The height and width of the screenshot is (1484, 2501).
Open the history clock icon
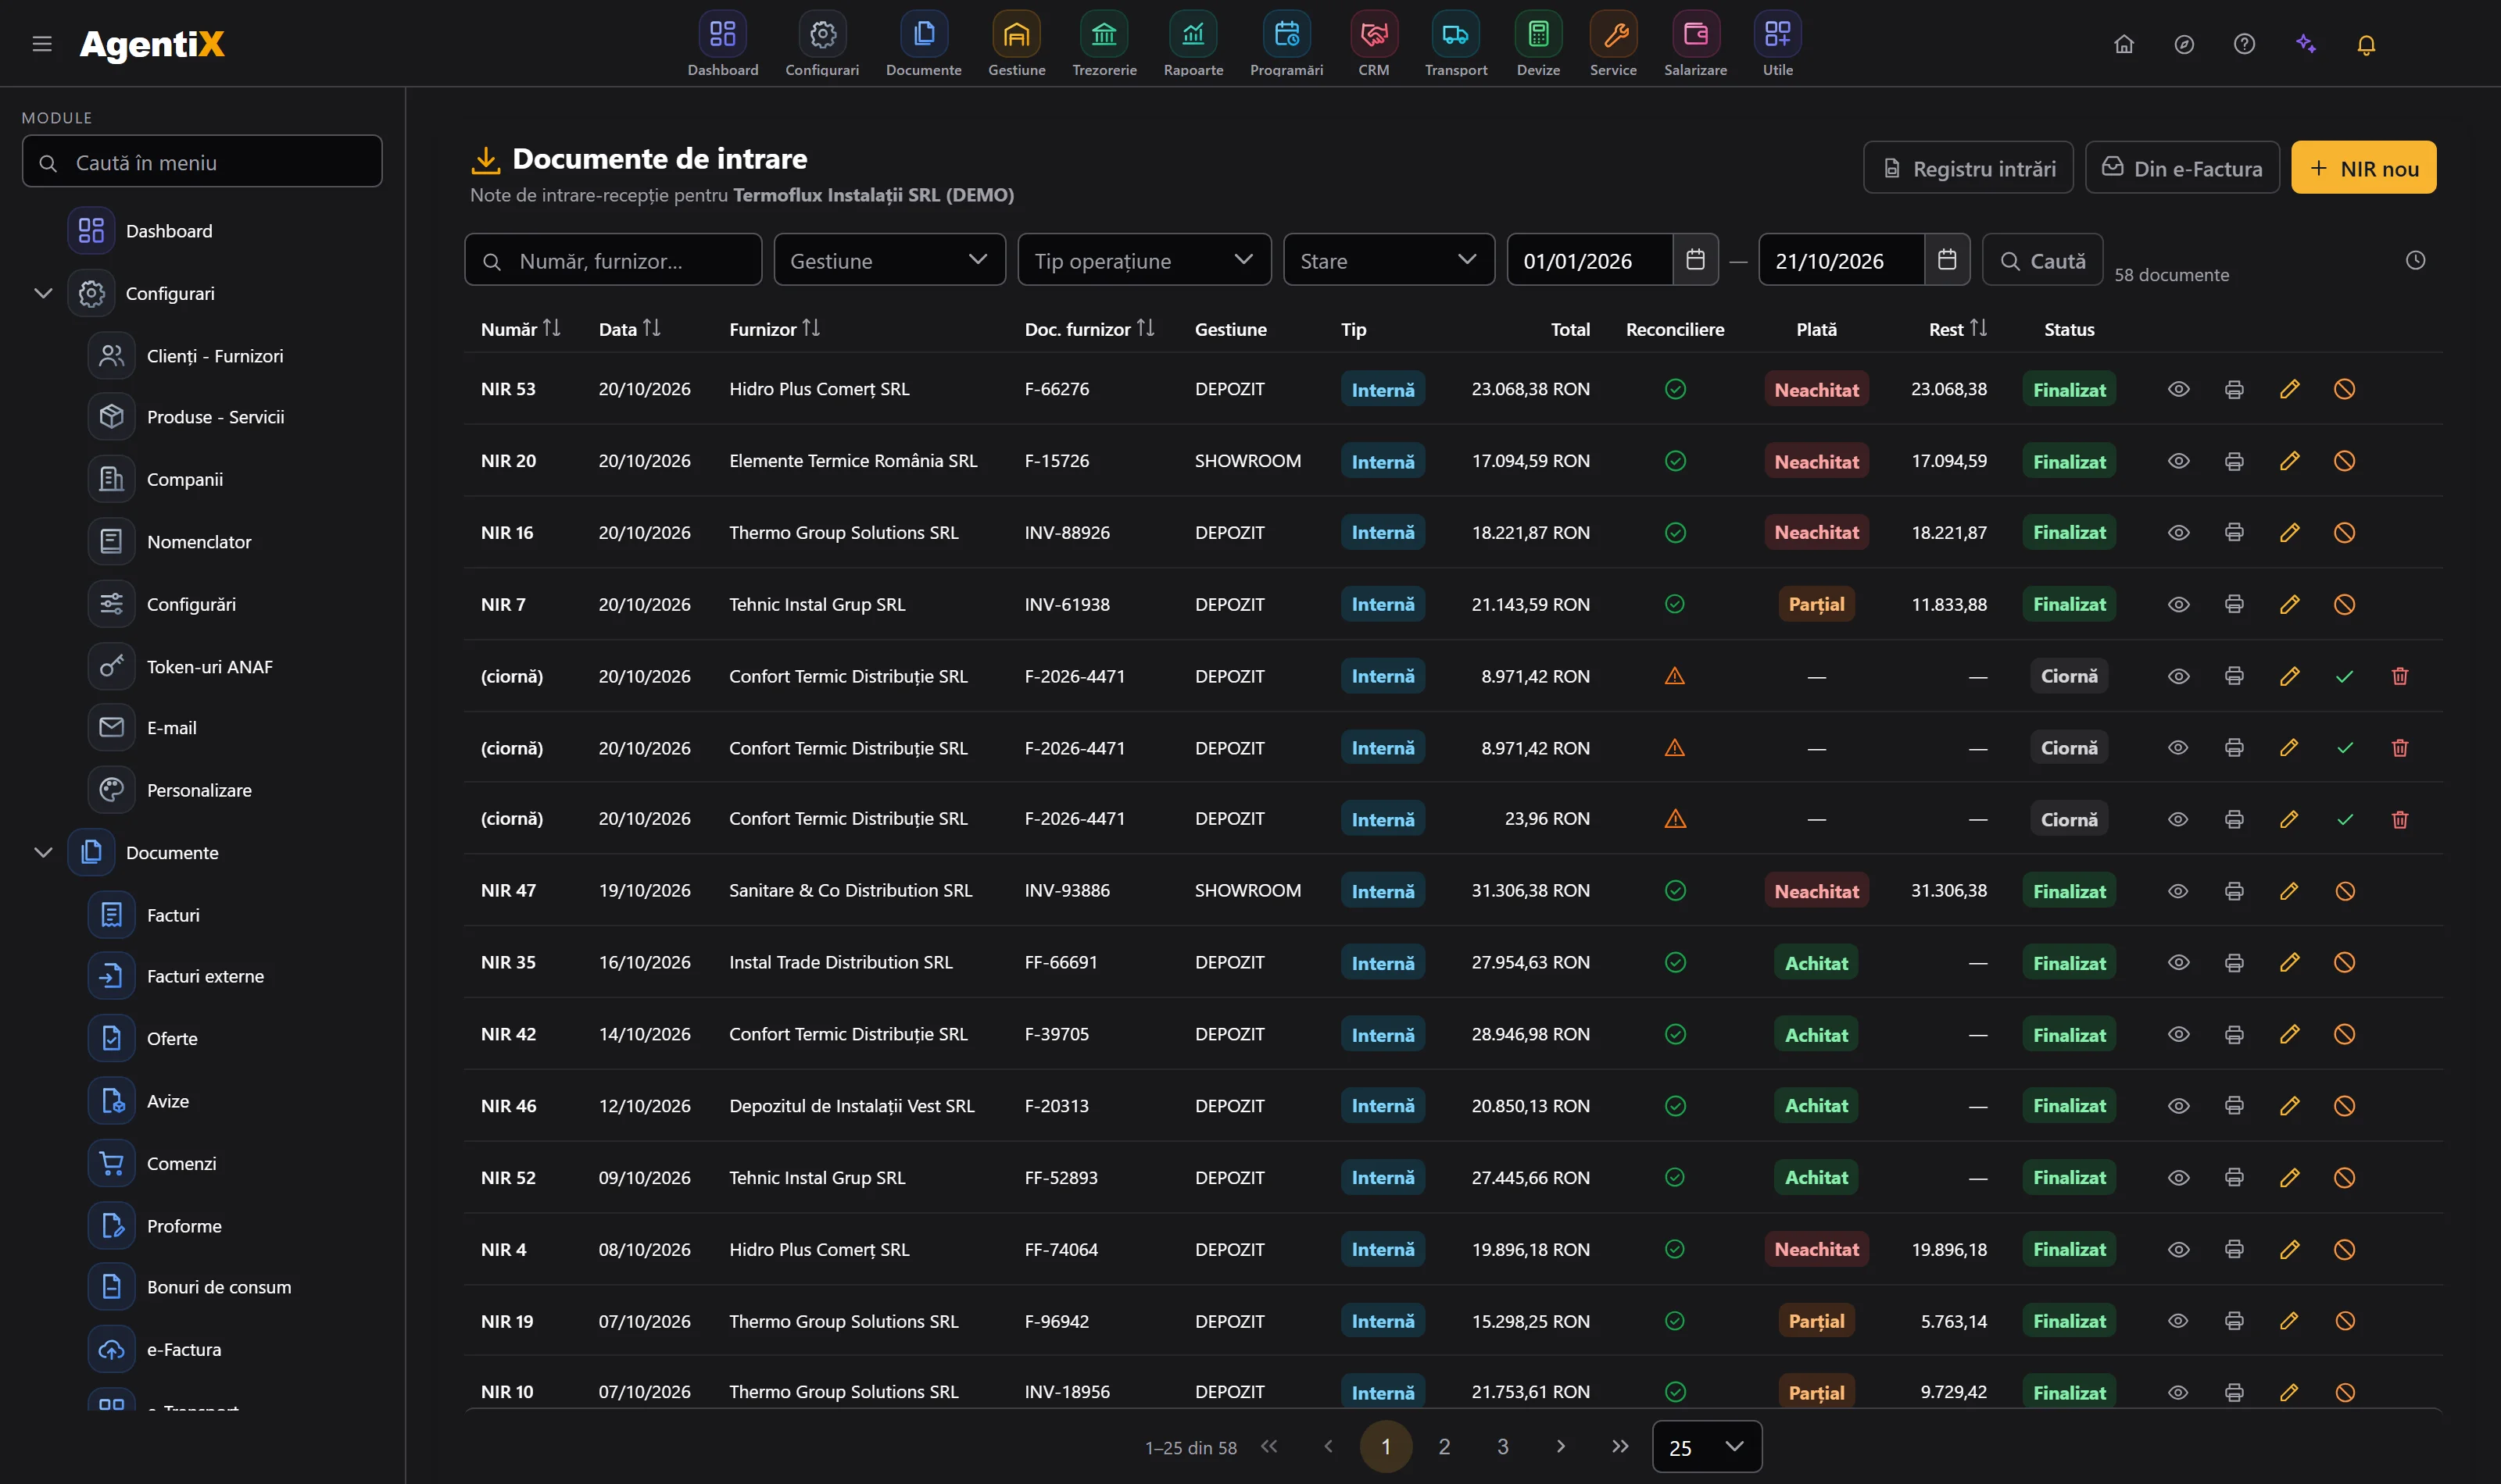(2415, 260)
